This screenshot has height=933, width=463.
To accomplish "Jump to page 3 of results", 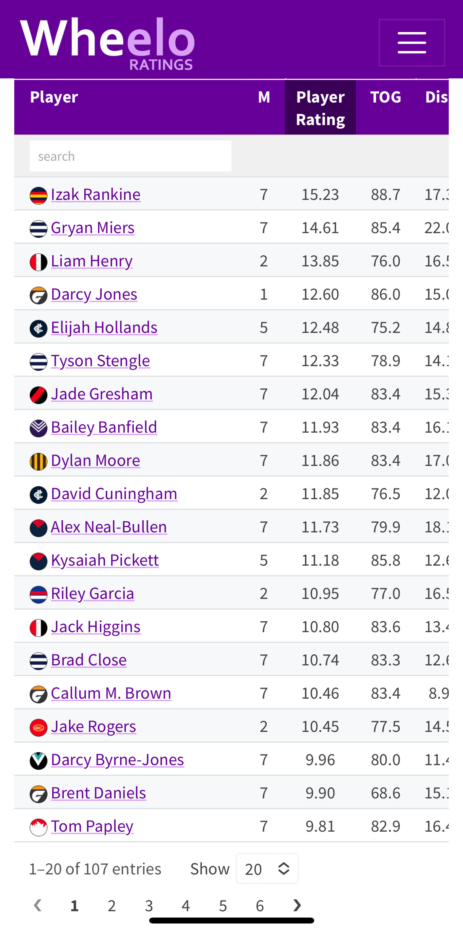I will (149, 906).
